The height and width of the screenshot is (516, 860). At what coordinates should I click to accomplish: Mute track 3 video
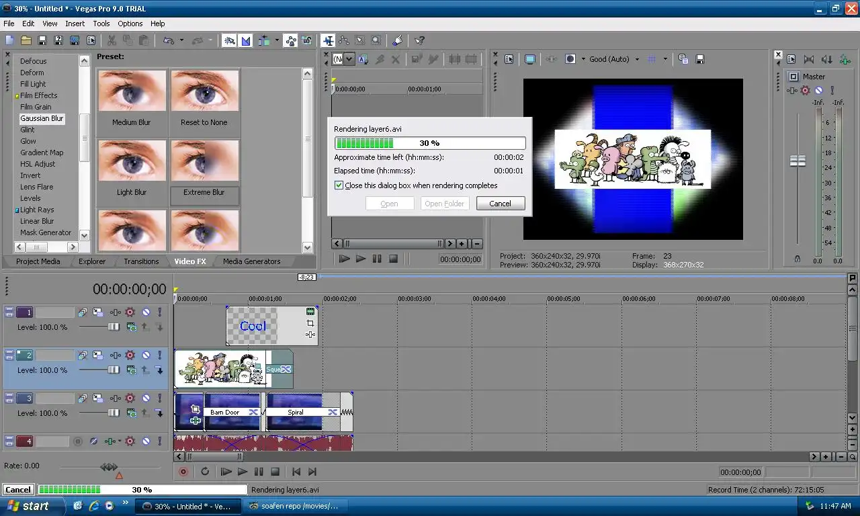pos(146,398)
